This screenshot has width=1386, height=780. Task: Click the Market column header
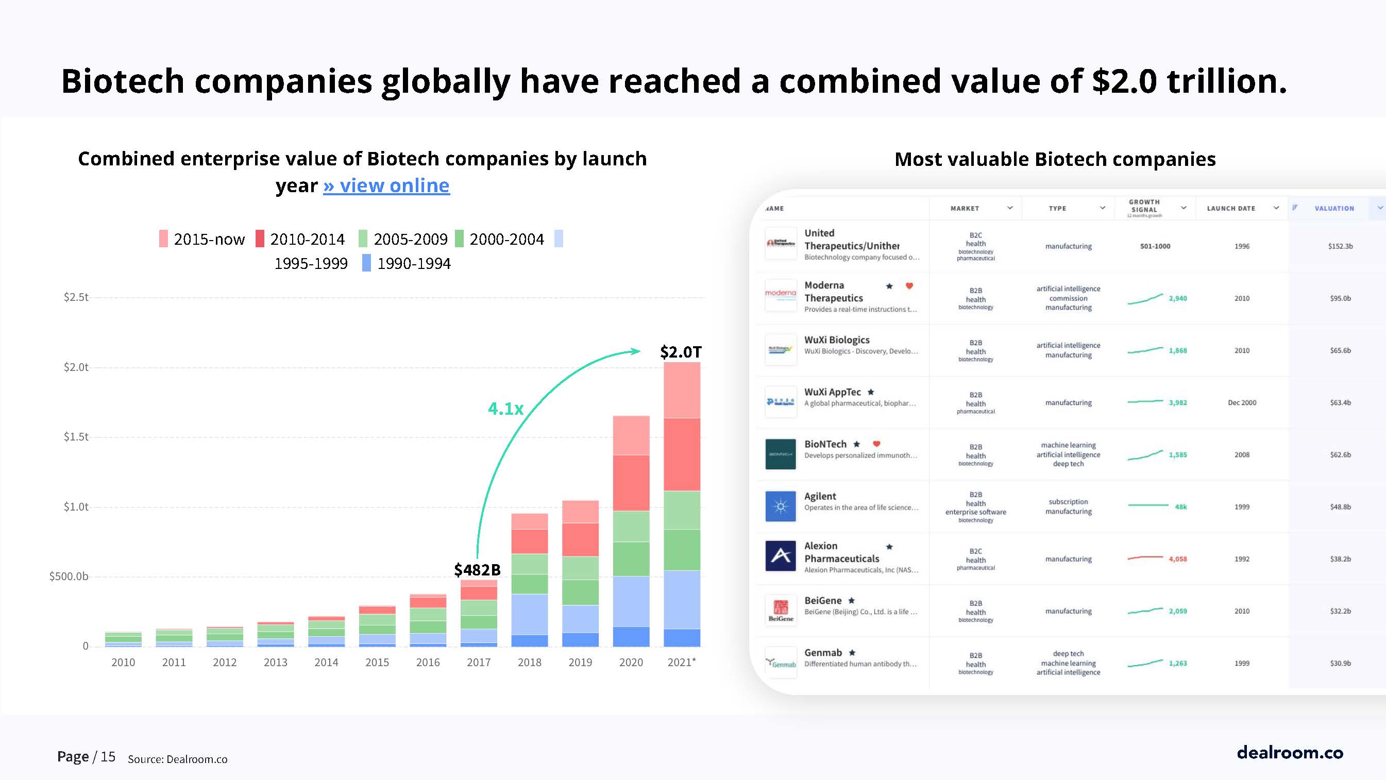[x=965, y=209]
